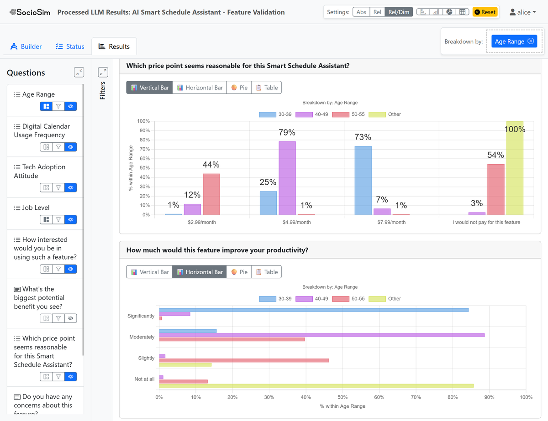The height and width of the screenshot is (421, 548).
Task: Set all charts to table view in Settings
Action: 462,12
